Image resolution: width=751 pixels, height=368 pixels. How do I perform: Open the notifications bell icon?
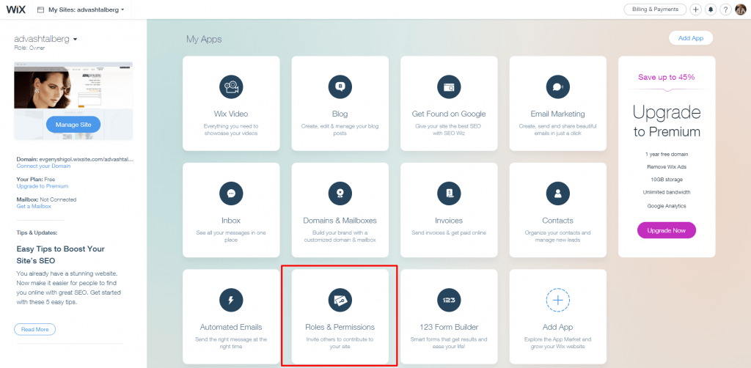coord(711,10)
